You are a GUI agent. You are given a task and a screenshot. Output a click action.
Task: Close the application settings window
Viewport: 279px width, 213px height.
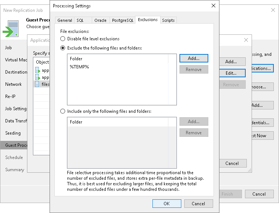pyautogui.click(x=246, y=40)
